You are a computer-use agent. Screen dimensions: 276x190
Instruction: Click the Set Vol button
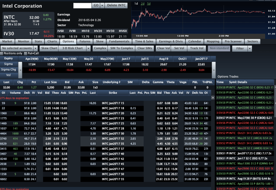click(x=179, y=48)
